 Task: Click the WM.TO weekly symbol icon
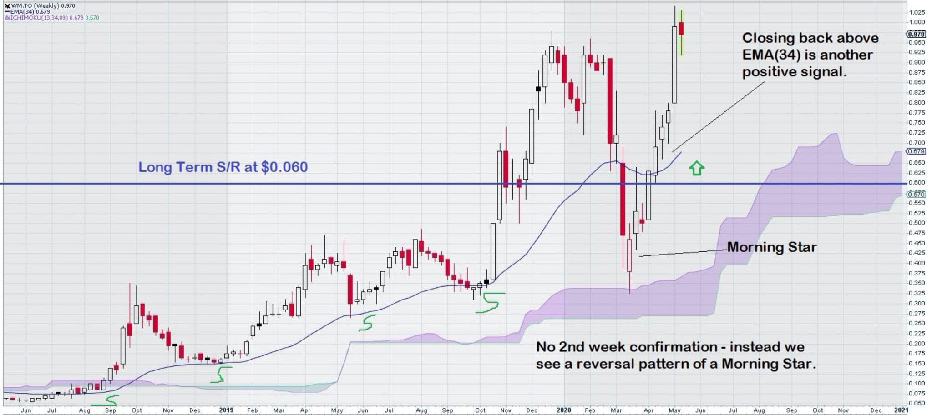(7, 5)
